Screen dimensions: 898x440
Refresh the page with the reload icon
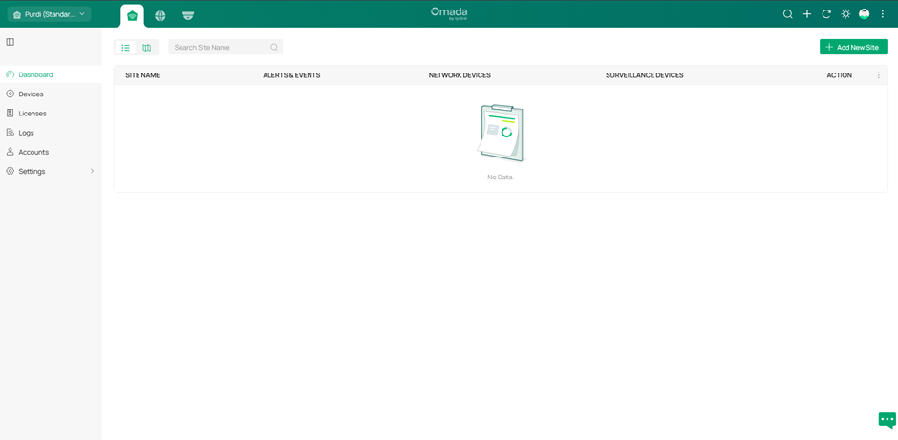pos(826,14)
